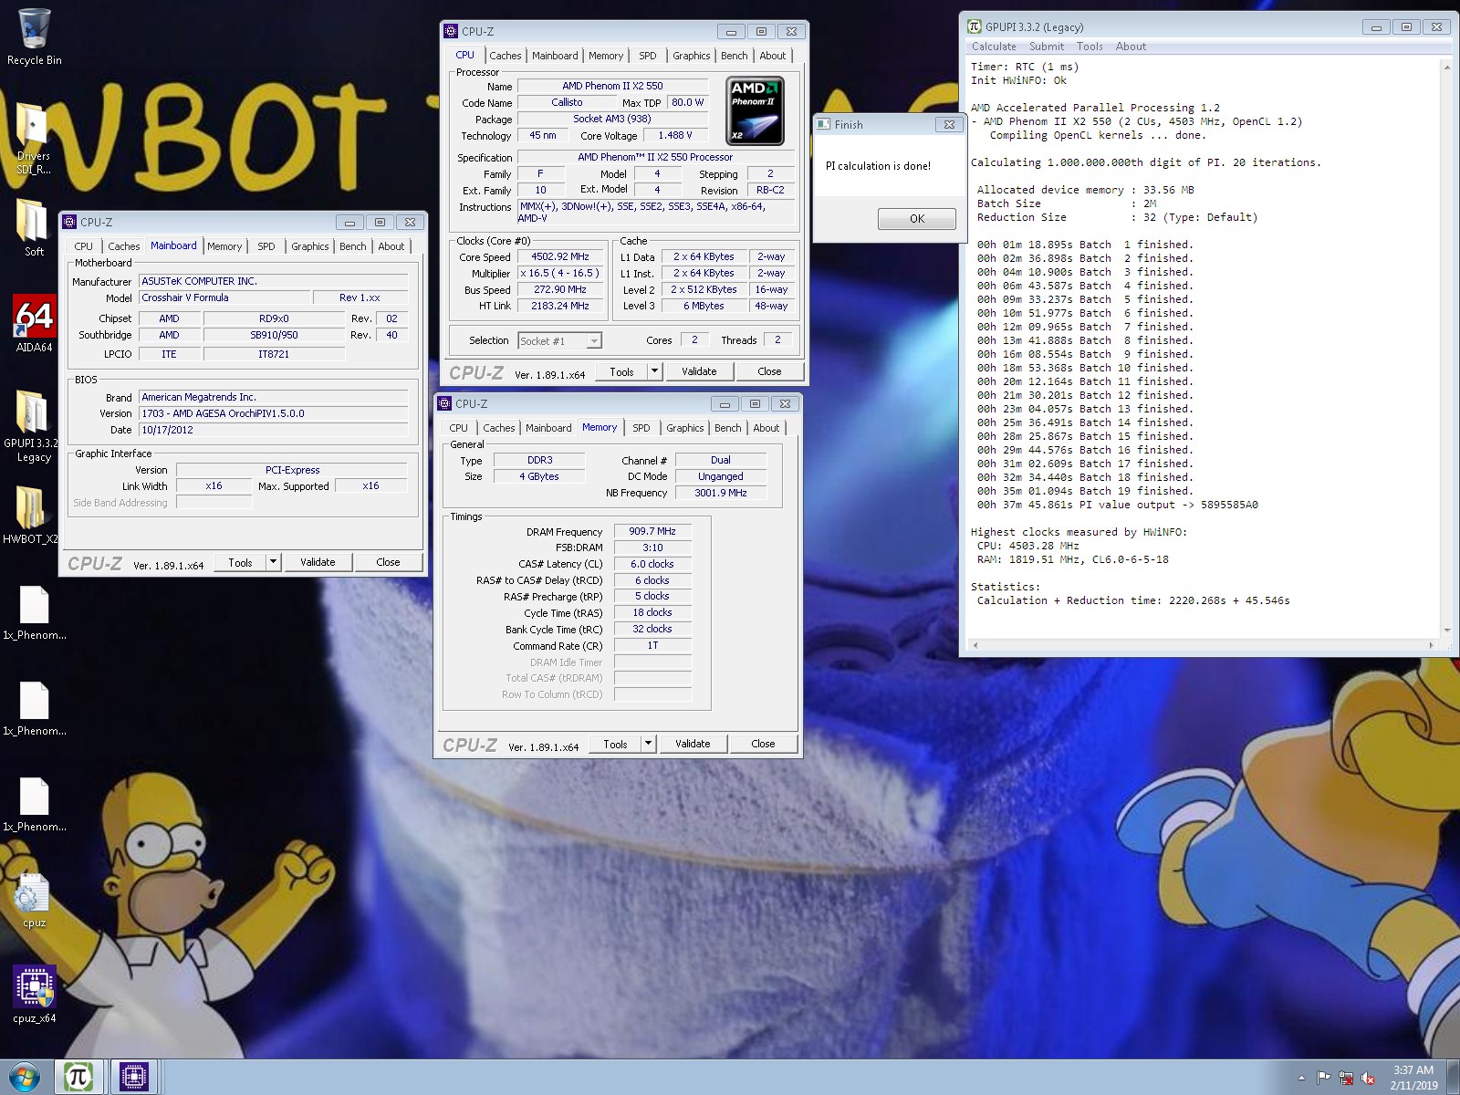Click the GPUPI vertical scrollbar down arrow
This screenshot has width=1460, height=1095.
click(1447, 630)
